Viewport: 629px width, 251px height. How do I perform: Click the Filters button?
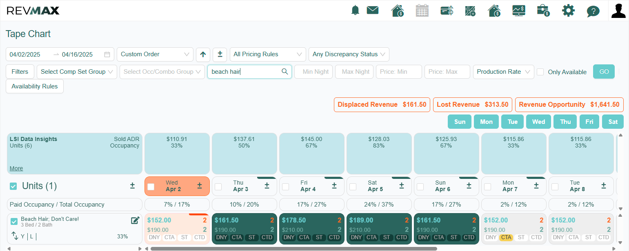[20, 72]
